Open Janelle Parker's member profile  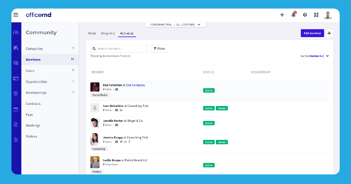point(113,121)
